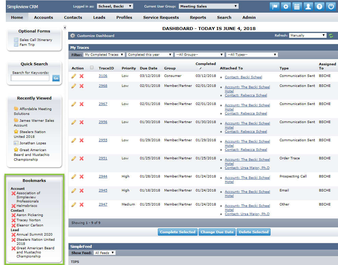
Task: Sort by the Completed column header
Action: 206,64
